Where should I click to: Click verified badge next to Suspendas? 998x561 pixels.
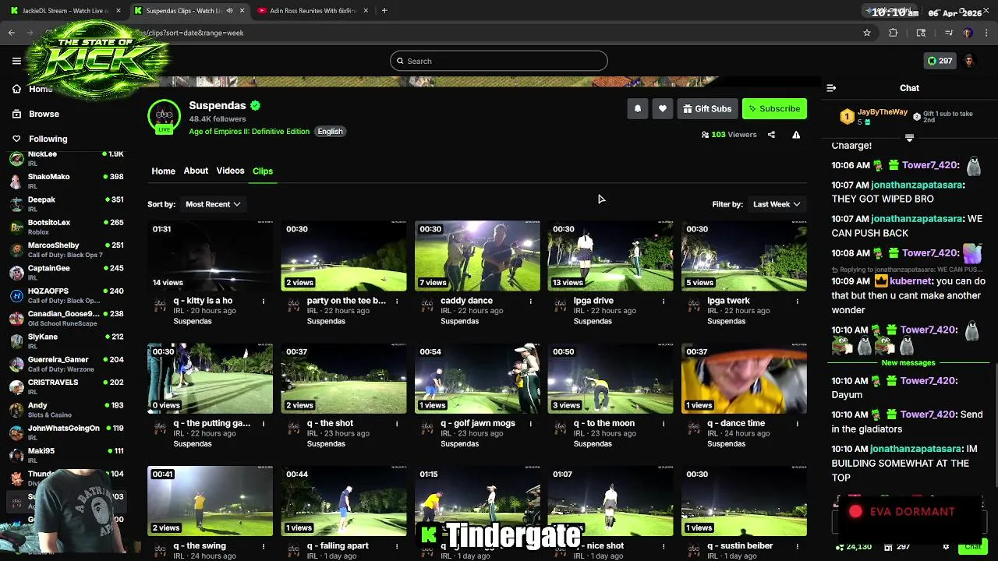point(255,105)
